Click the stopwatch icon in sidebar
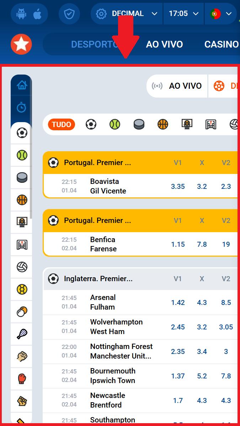Screen dimensions: 240x426 click(22, 107)
